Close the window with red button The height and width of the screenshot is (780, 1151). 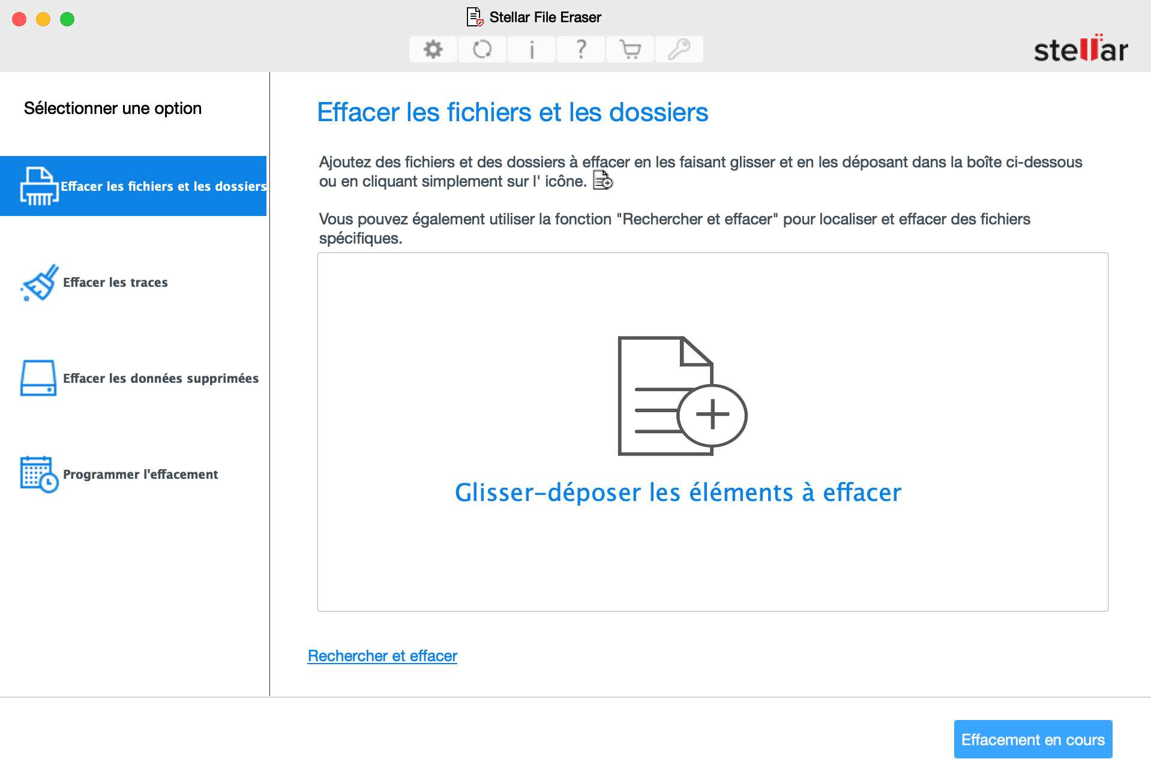(19, 19)
